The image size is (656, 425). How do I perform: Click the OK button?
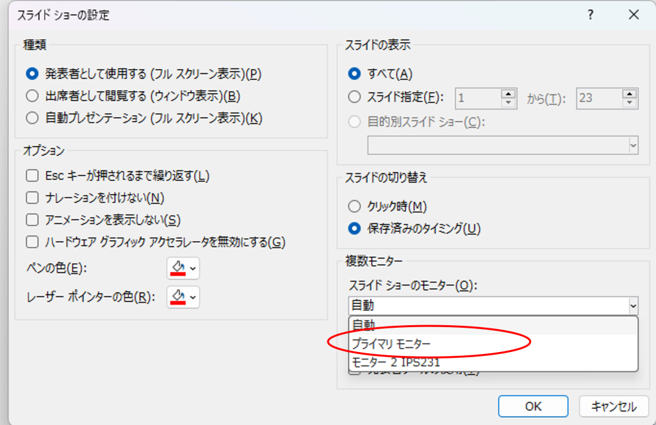pos(532,406)
